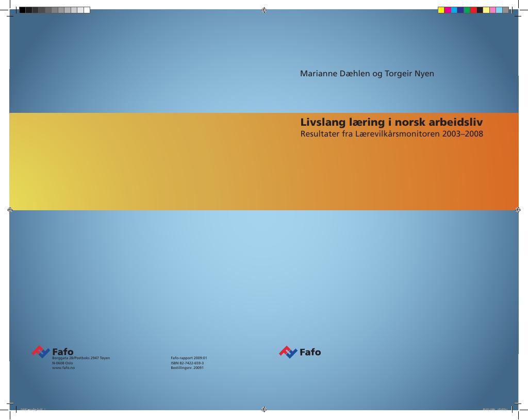
Task: Select the black square in the grayscale bar
Action: pos(22,10)
